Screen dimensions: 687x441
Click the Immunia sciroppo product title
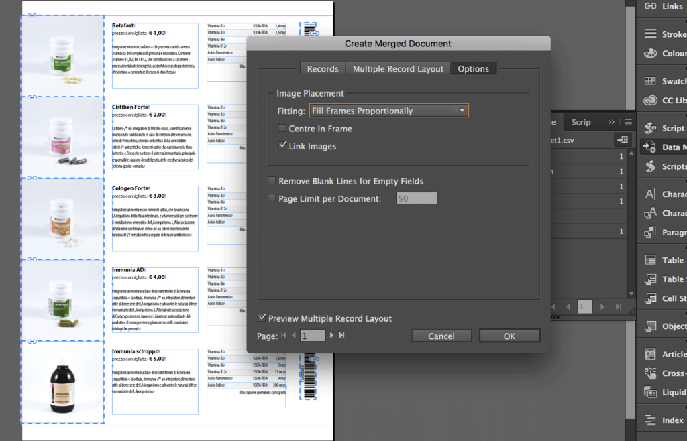(x=136, y=351)
